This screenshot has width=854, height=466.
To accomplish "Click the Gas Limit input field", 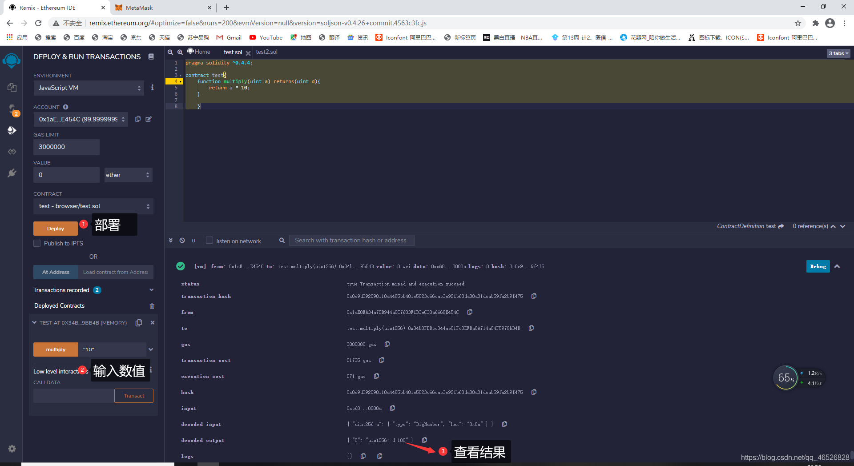I will tap(66, 147).
